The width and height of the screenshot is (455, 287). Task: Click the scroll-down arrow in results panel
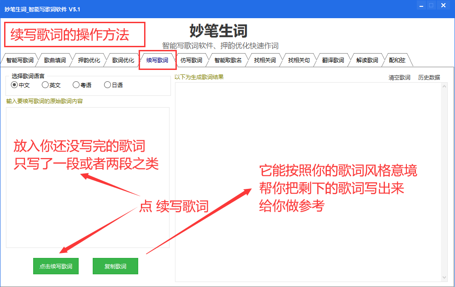pos(444,277)
